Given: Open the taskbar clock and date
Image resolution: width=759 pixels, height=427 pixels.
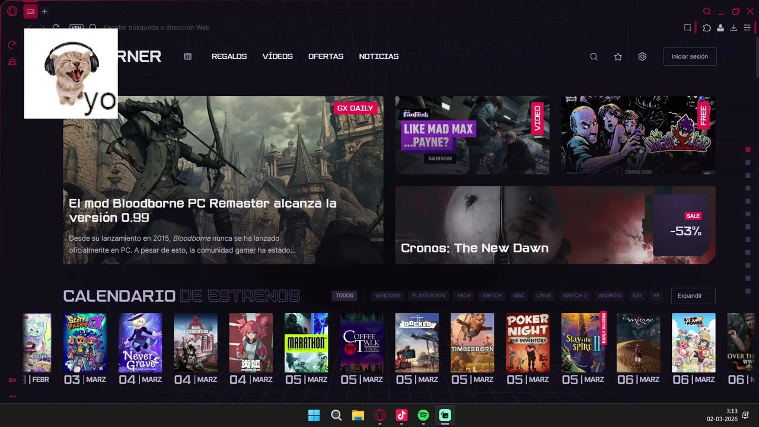Looking at the screenshot, I should click(x=722, y=415).
